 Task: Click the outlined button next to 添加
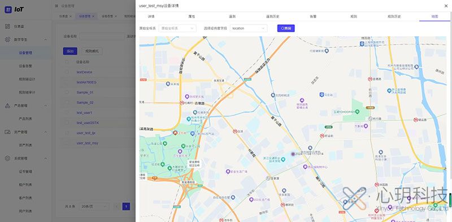pos(92,51)
